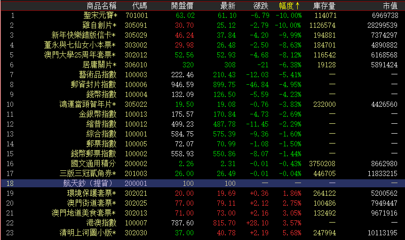The image size is (405, 240).
Task: Click code 303002
Action: pos(136,45)
